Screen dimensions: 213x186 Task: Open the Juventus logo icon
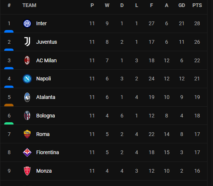click(27, 42)
